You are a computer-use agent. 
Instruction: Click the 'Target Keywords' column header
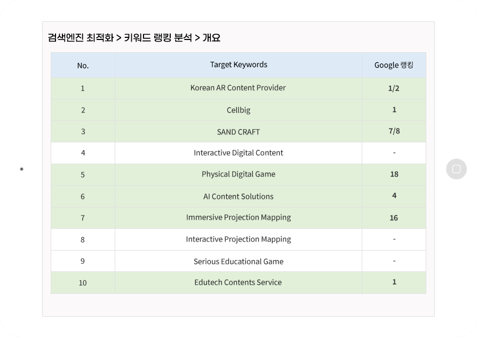pyautogui.click(x=238, y=65)
